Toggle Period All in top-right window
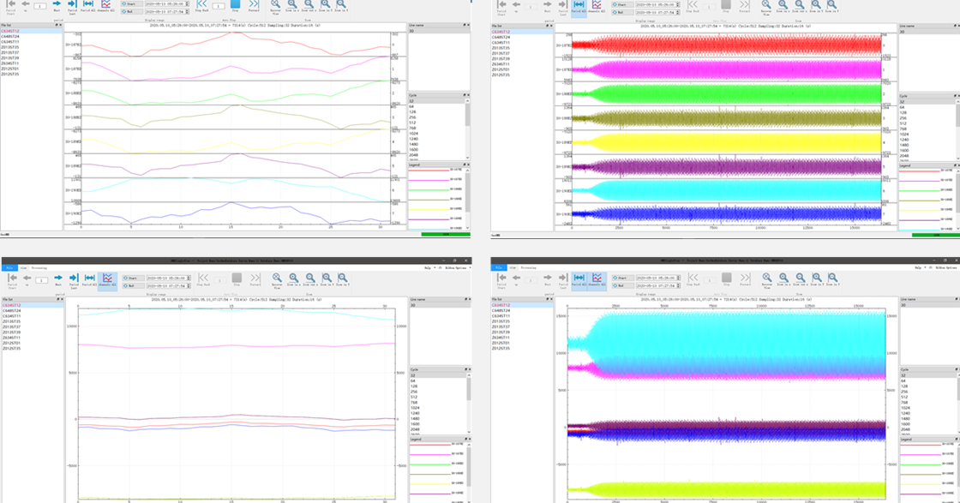The height and width of the screenshot is (503, 960). point(579,7)
